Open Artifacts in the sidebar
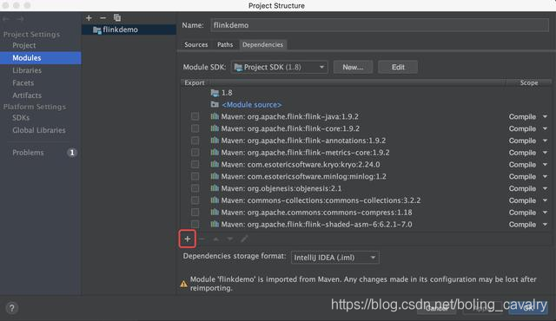The image size is (556, 321). (27, 95)
